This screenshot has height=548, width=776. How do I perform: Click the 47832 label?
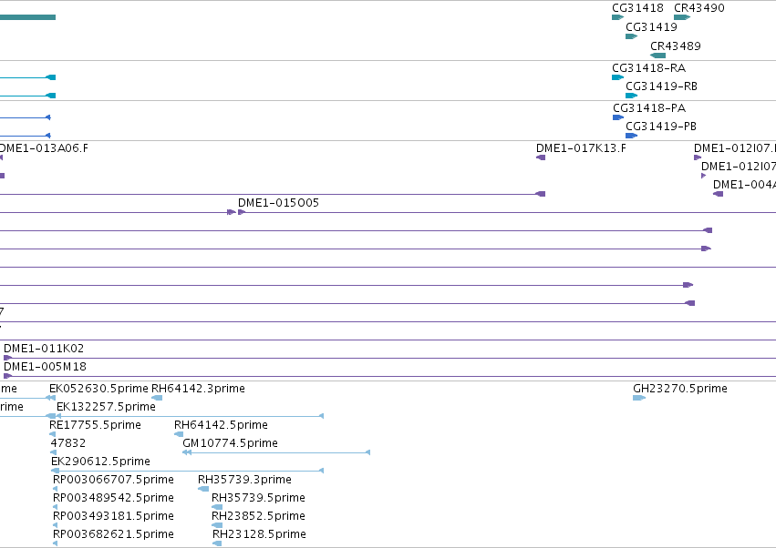coord(68,443)
